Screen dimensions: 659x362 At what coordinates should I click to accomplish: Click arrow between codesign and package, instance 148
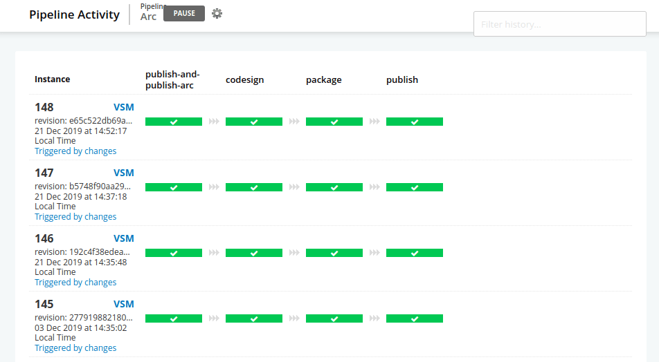pyautogui.click(x=294, y=122)
